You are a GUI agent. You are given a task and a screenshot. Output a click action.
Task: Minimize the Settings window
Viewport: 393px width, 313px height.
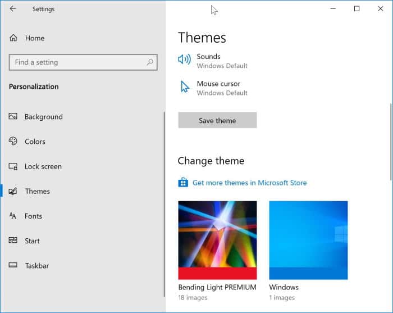point(333,9)
